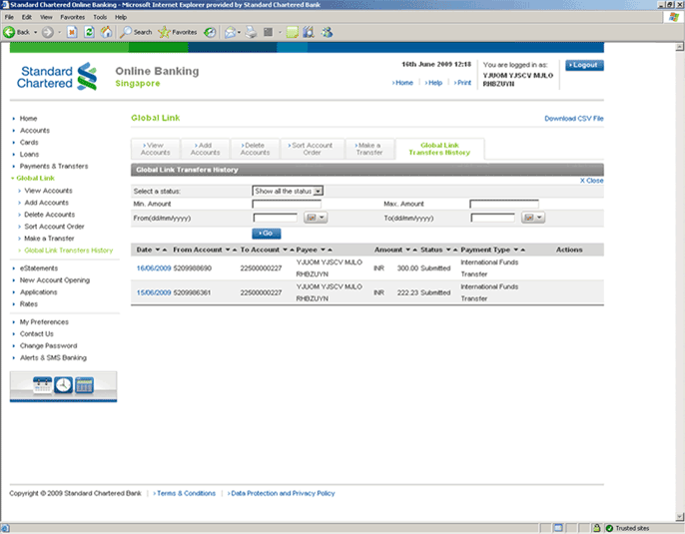Click the padlock icon in the status bar
Viewport: 685px width, 534px height.
point(596,528)
